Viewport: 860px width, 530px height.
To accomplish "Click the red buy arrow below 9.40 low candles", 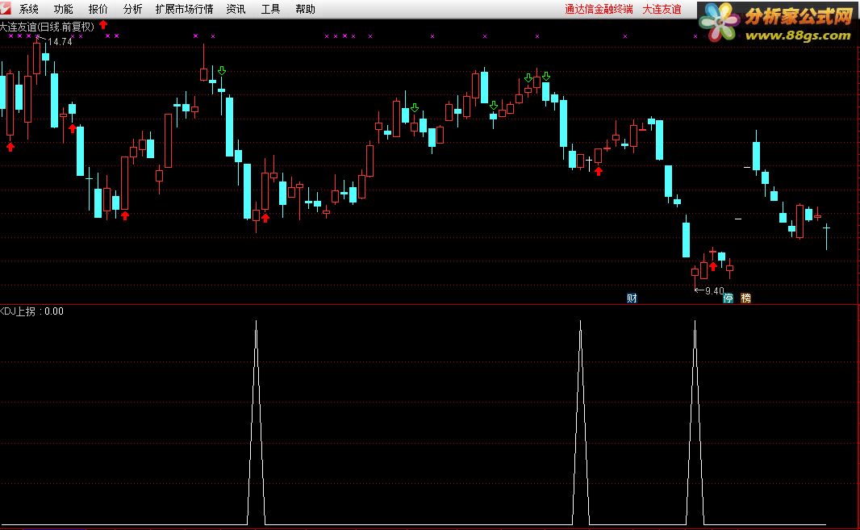I will tap(712, 266).
